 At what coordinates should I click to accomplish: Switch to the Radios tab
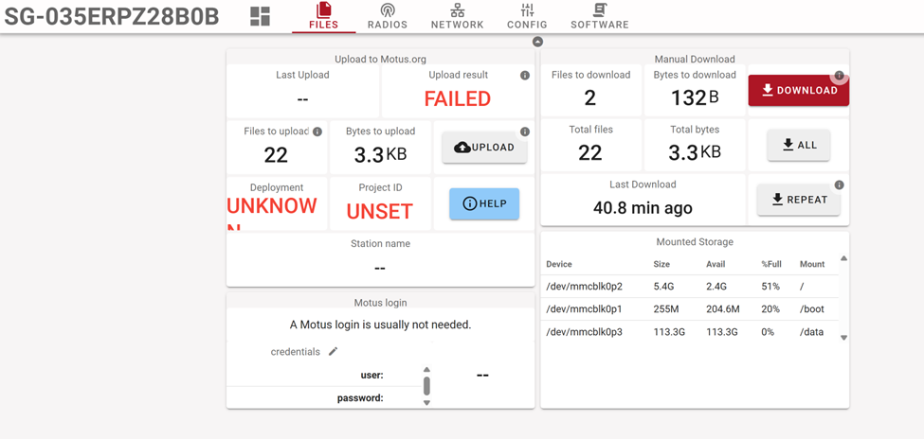tap(387, 16)
